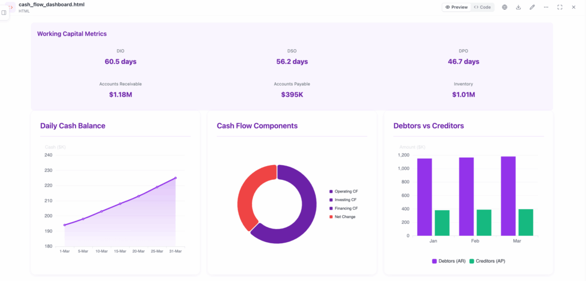Click the 1-Mar data point on line chart
The width and height of the screenshot is (586, 281).
(65, 225)
